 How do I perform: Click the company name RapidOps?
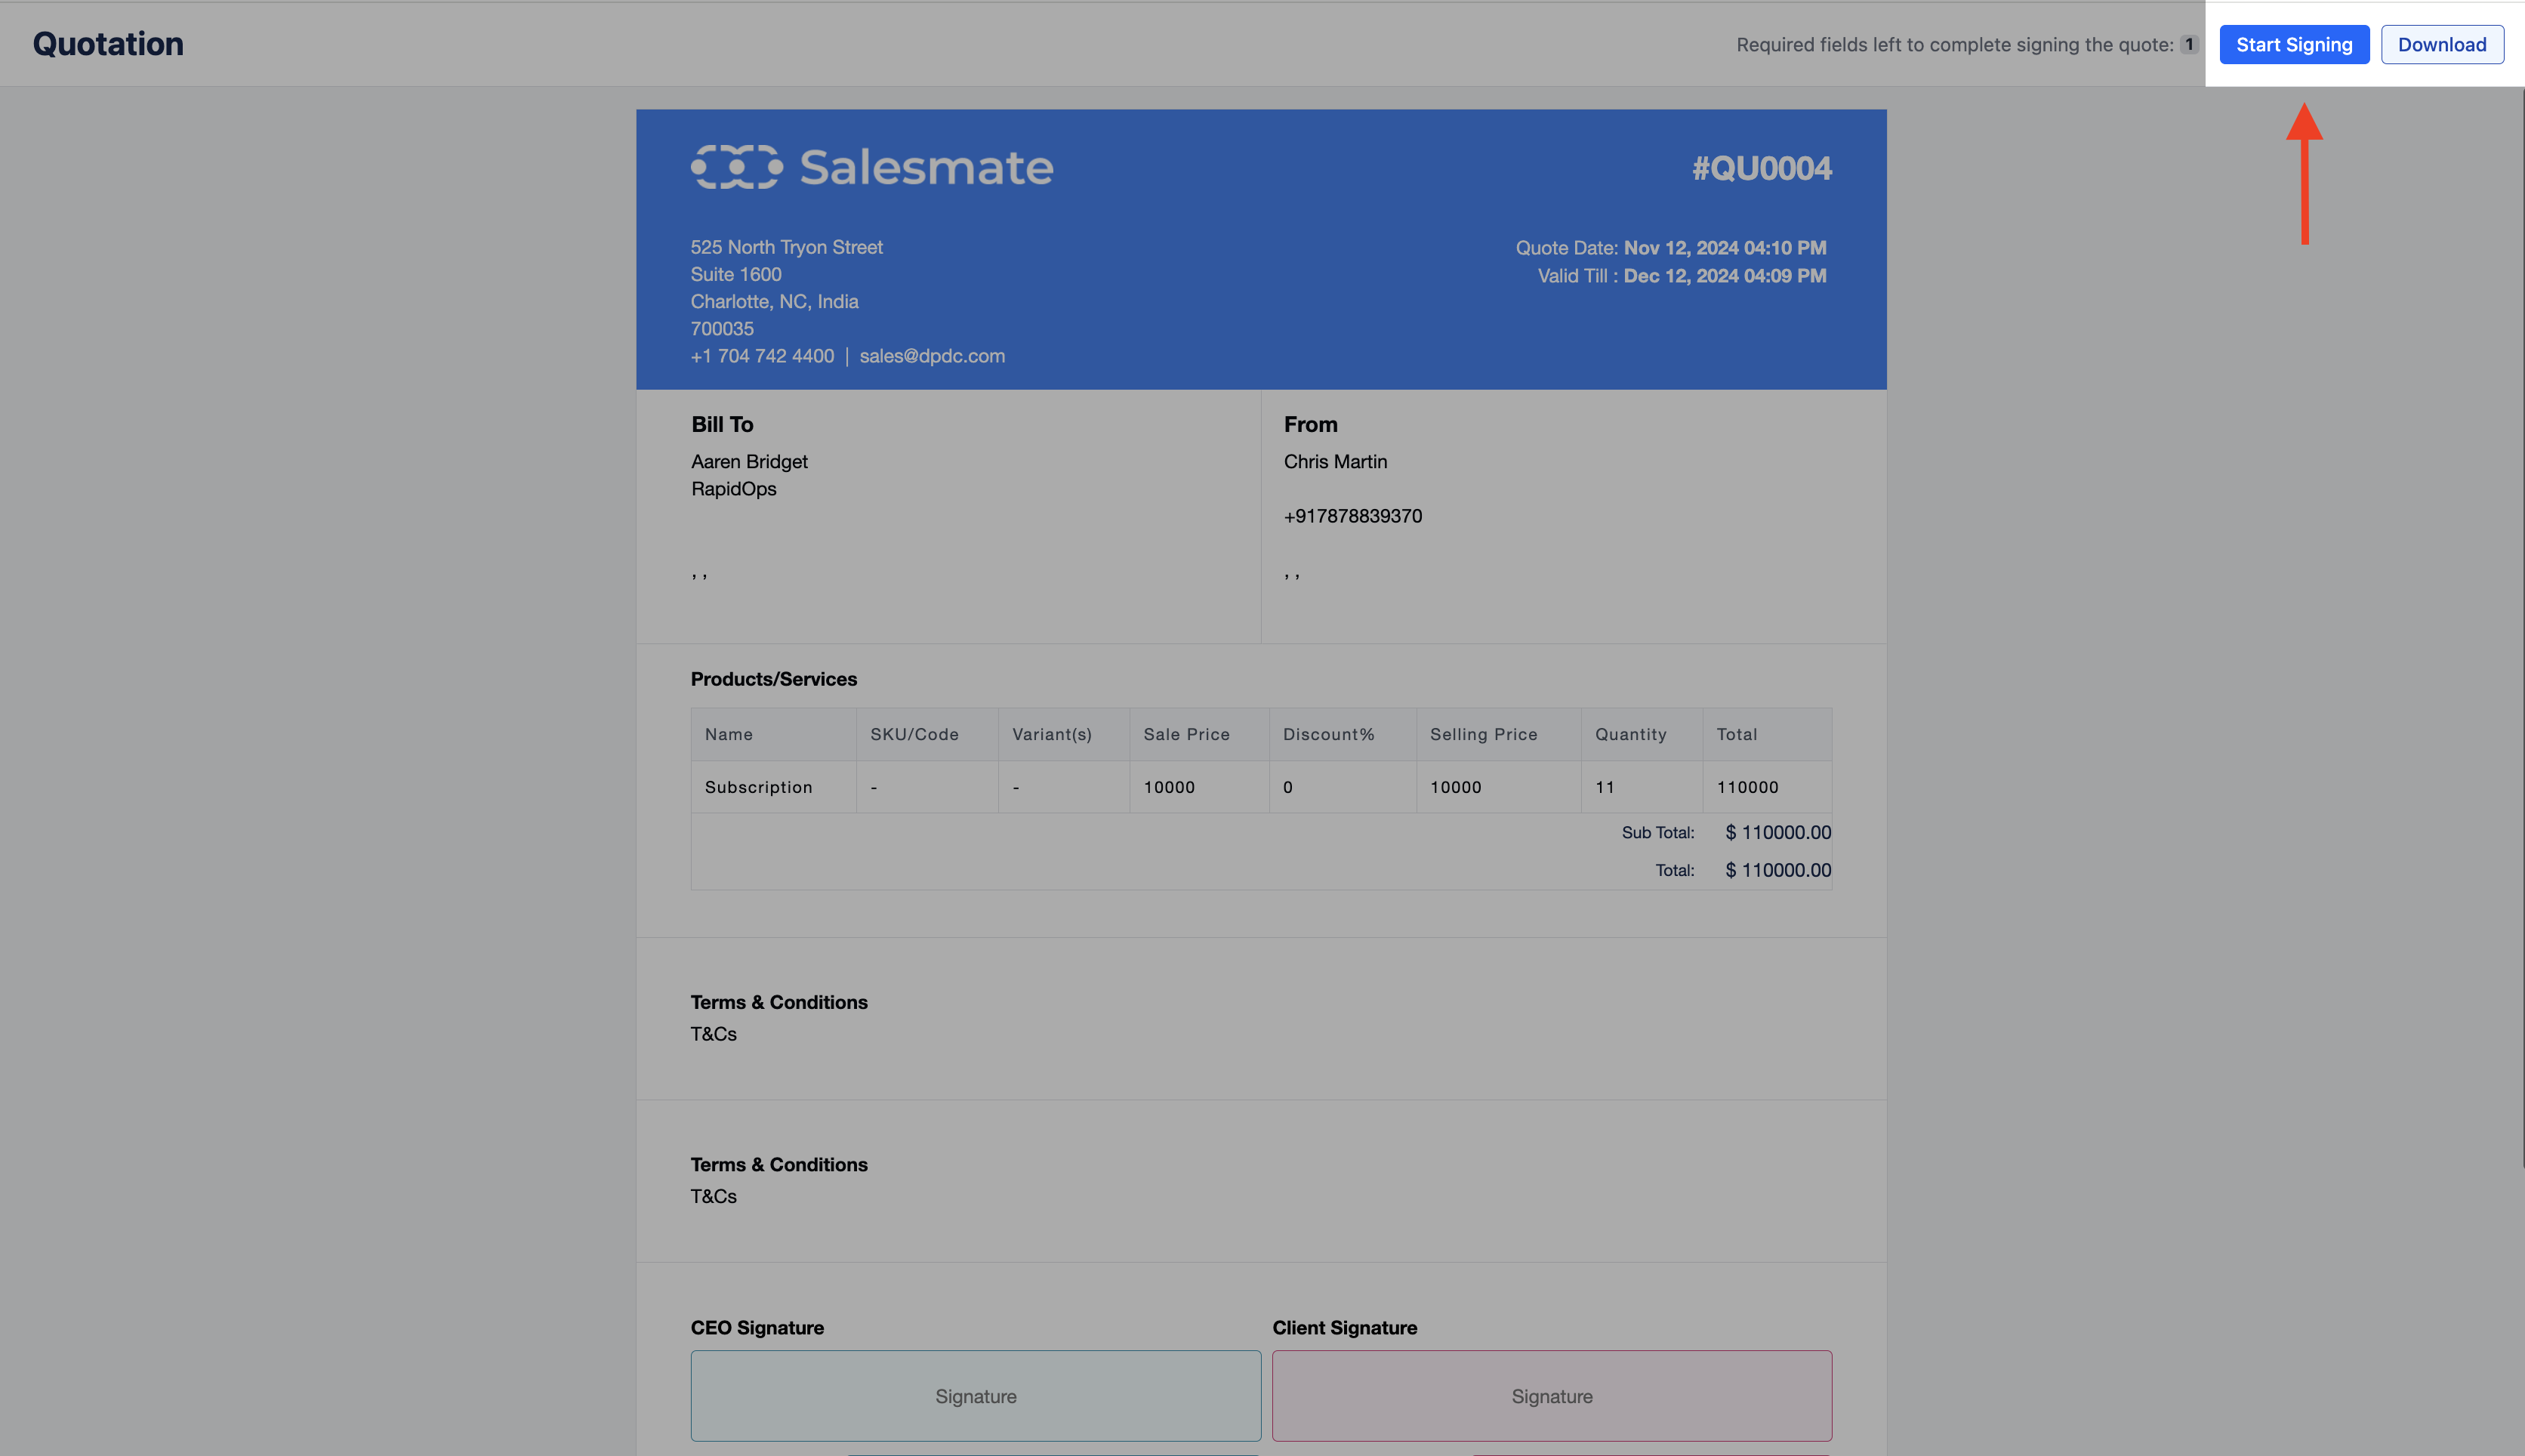pyautogui.click(x=734, y=489)
